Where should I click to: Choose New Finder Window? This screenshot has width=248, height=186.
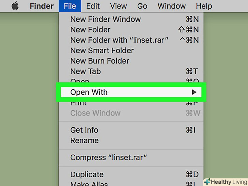click(x=105, y=19)
